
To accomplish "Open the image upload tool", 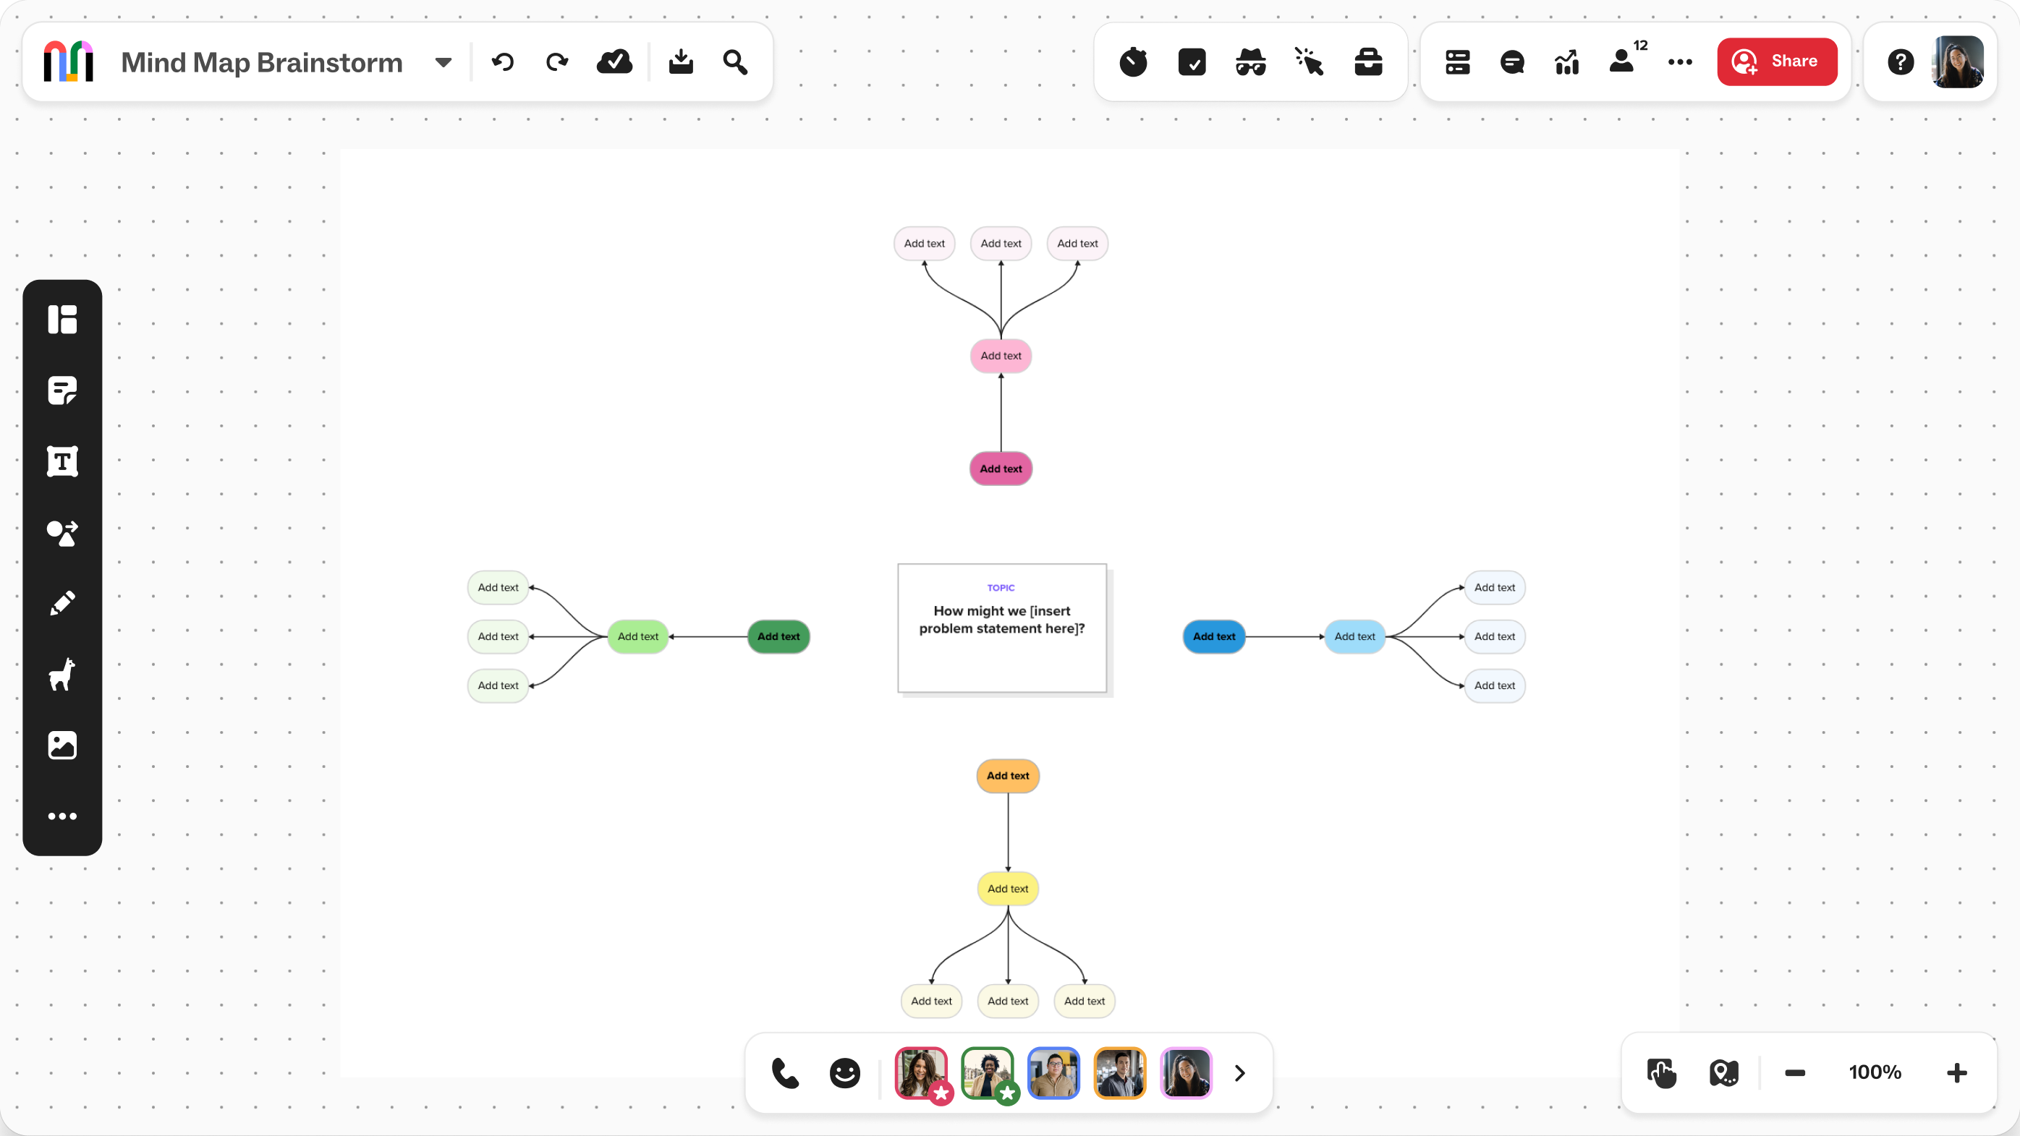I will [62, 745].
